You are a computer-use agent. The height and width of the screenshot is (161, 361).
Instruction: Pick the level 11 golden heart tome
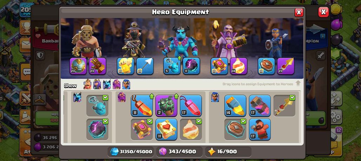coord(166,129)
